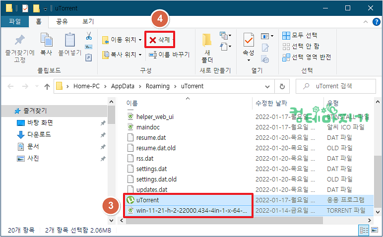
Task: Click Home-PC in the address path
Action: pos(86,86)
